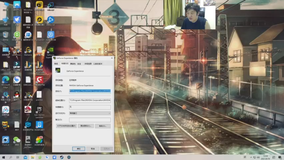Switch to the 兼容性 (Compatibility) tab
The width and height of the screenshot is (284, 160).
tap(73, 64)
